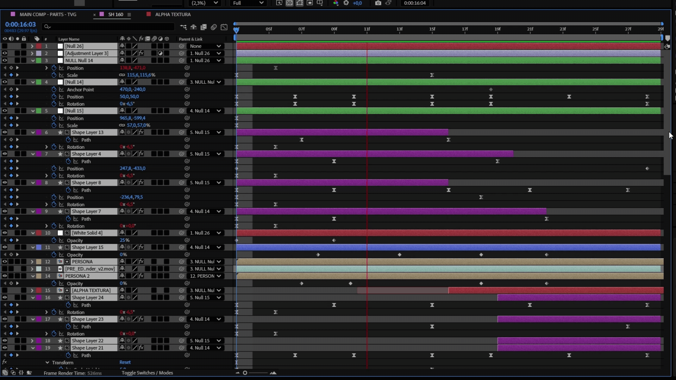Switch to the ALPHA TEXTURA tab
676x380 pixels.
tap(173, 14)
